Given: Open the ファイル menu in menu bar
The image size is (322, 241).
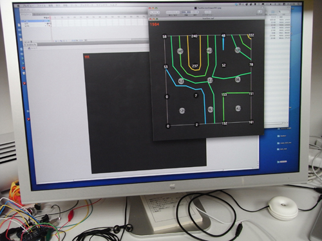Looking at the screenshot, I should (x=41, y=6).
